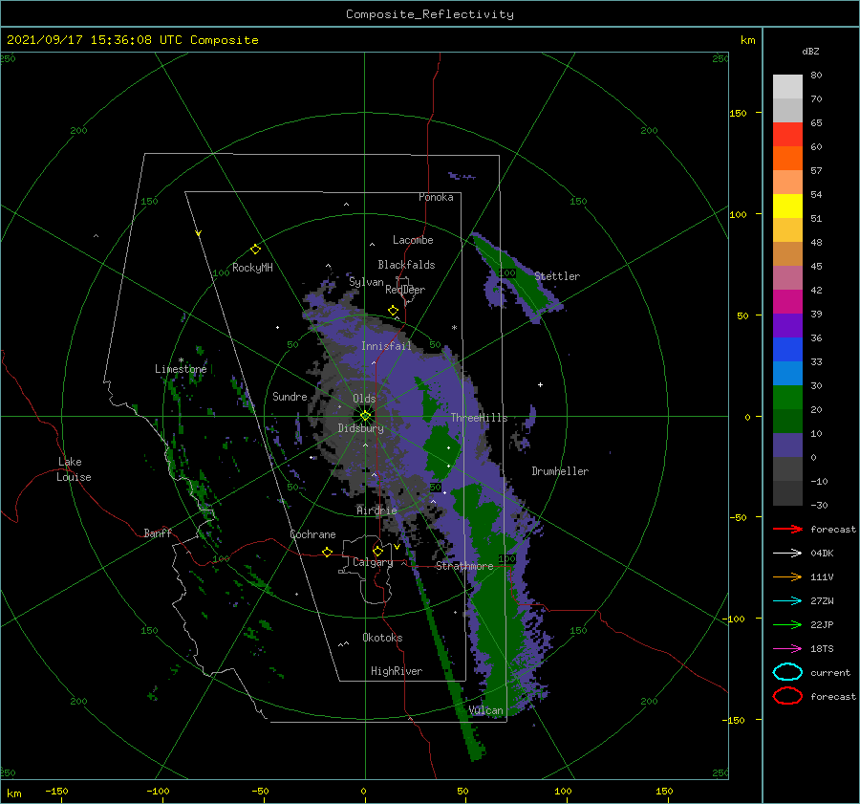This screenshot has width=860, height=804.
Task: Click the Limestone label
Action: click(181, 369)
